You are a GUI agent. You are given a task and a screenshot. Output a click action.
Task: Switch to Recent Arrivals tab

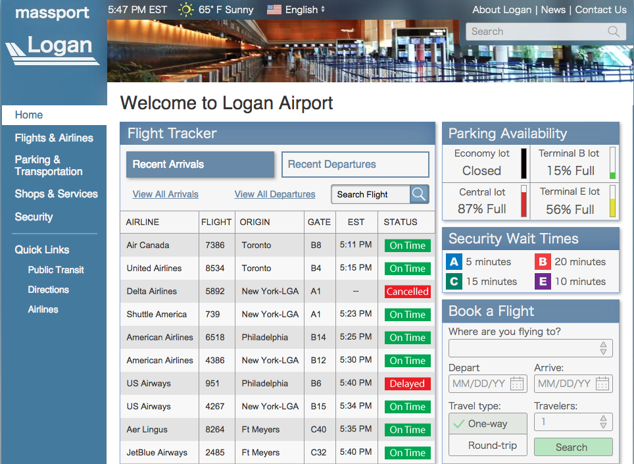(200, 165)
